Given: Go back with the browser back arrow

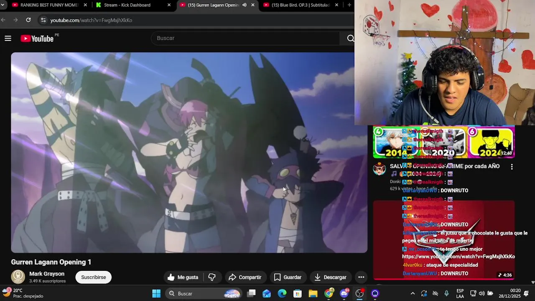Looking at the screenshot, I should coord(3,20).
